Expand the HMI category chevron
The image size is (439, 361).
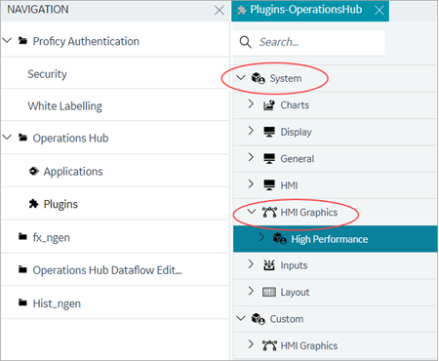click(251, 184)
